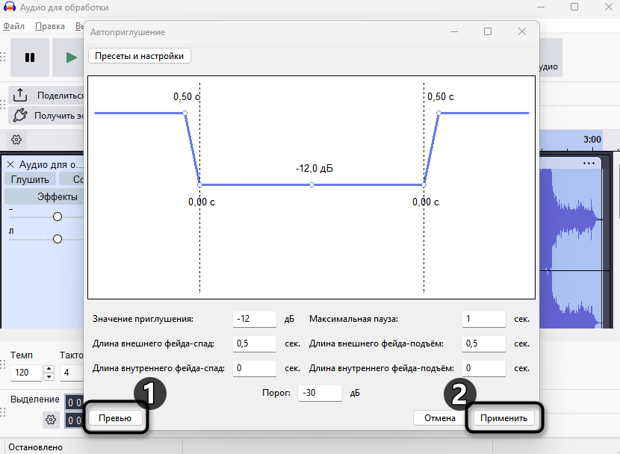Click the Audacity app logo icon

click(9, 7)
